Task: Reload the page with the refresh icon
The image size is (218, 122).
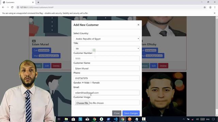Action: (12, 7)
